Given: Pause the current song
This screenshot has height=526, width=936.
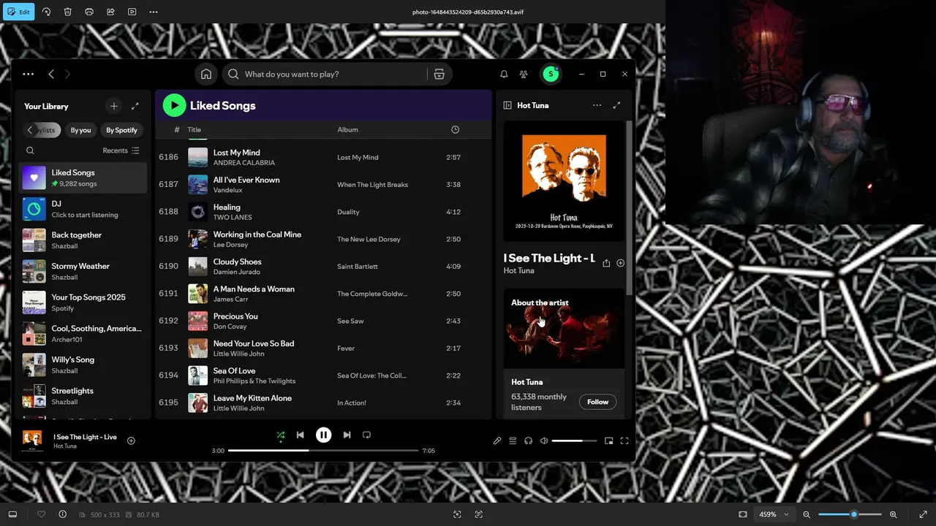Looking at the screenshot, I should click(x=323, y=435).
